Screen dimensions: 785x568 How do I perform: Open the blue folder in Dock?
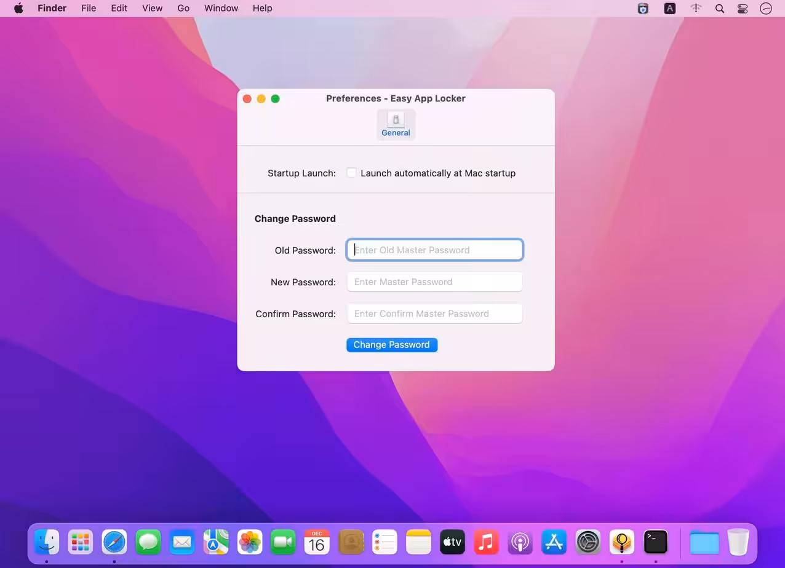point(704,542)
